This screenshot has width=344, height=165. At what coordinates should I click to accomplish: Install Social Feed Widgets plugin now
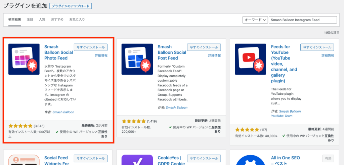91,158
